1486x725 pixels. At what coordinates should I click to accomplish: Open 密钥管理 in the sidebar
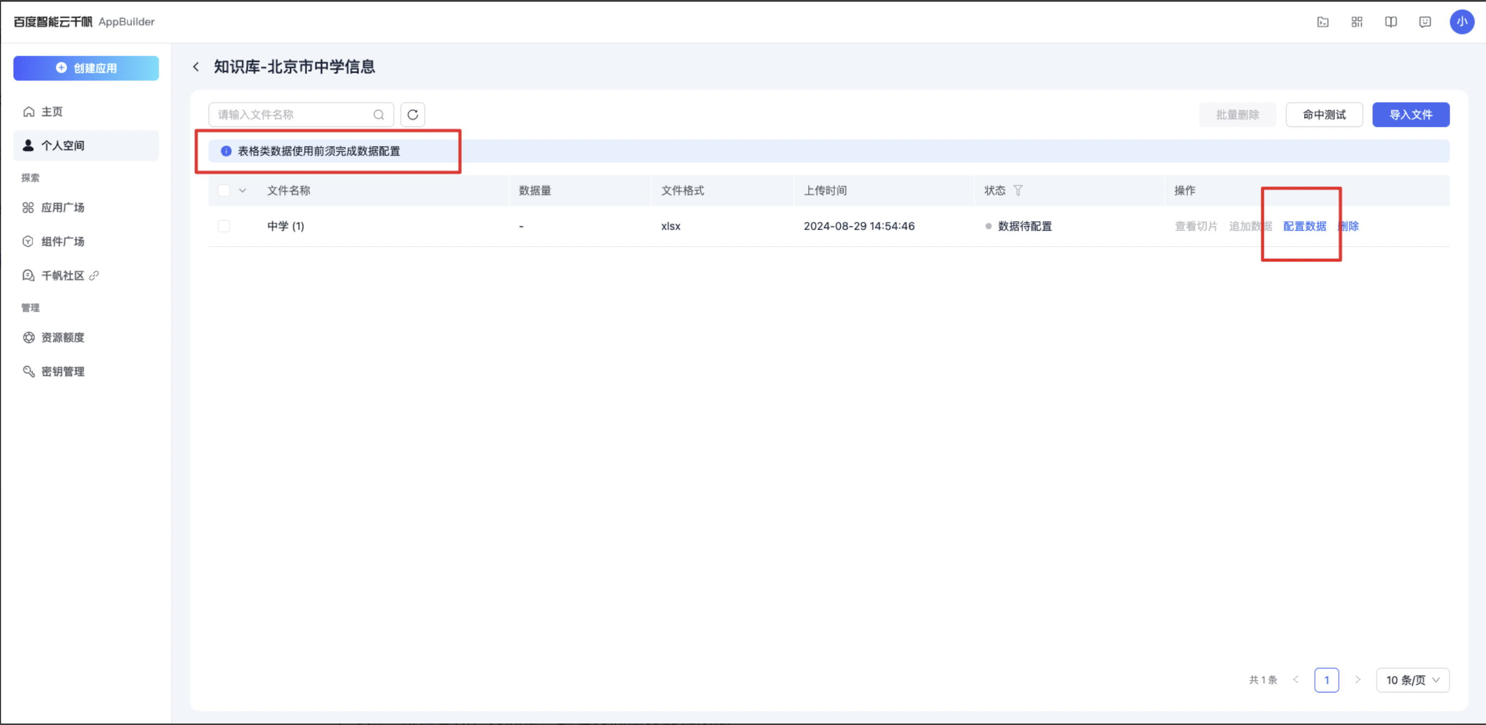(x=86, y=372)
